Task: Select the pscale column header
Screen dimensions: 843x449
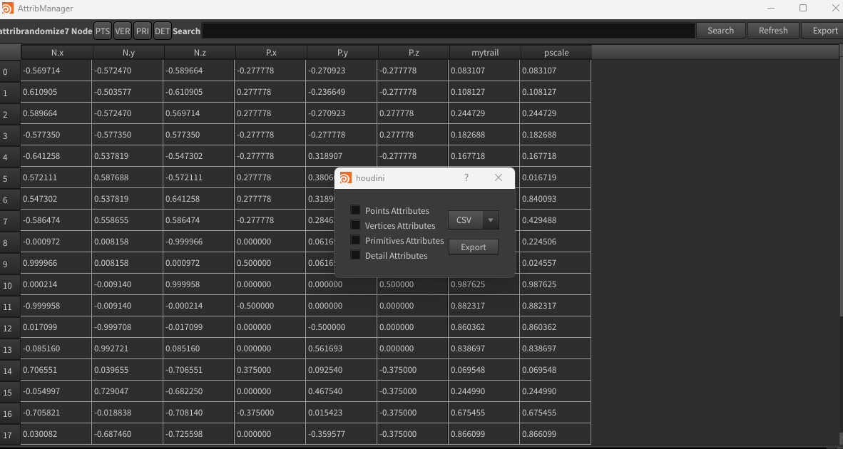Action: [555, 51]
